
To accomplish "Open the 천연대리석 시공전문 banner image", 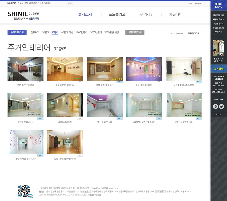I will tap(218, 48).
